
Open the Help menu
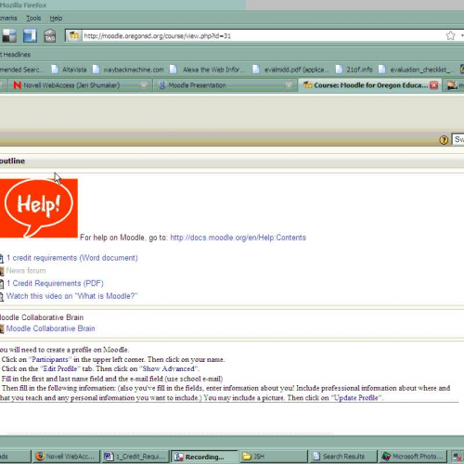56,19
